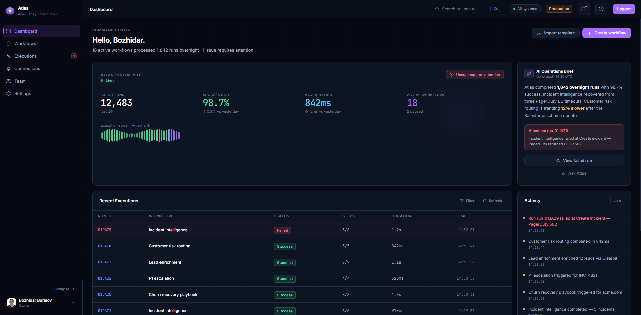Click the Team people icon

pos(9,81)
